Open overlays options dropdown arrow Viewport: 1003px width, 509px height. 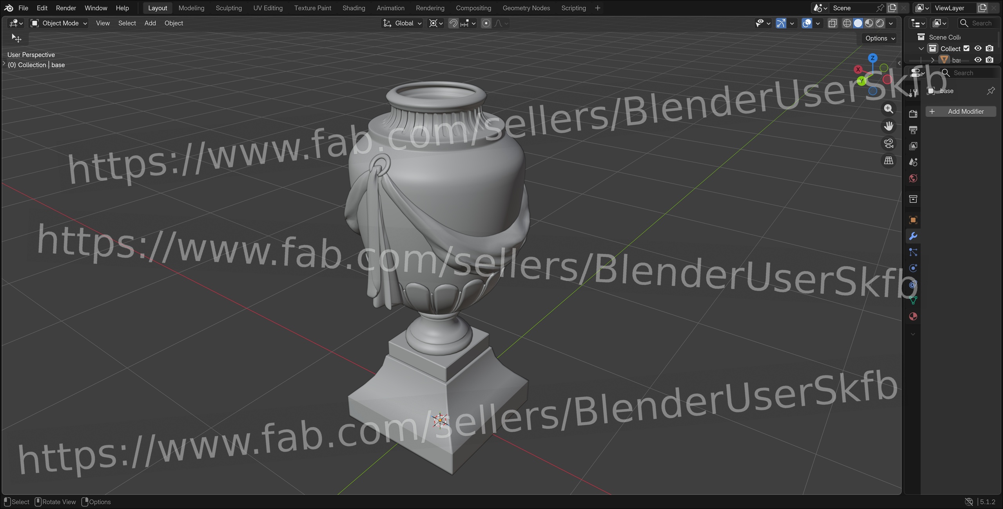point(817,23)
